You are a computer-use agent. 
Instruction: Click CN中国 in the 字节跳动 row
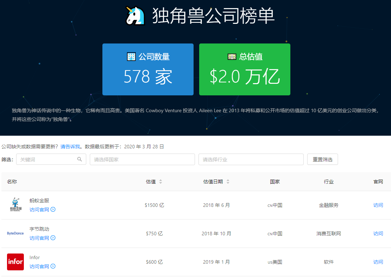275,234
